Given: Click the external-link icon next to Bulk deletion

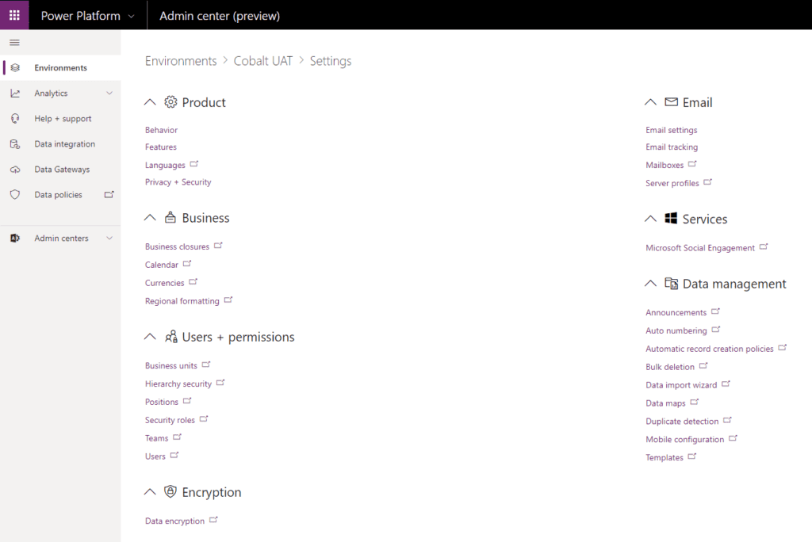Looking at the screenshot, I should (703, 365).
